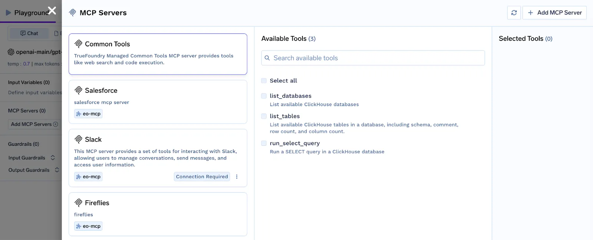The image size is (593, 240).
Task: Click Playground play triangle icon
Action: coord(9,13)
